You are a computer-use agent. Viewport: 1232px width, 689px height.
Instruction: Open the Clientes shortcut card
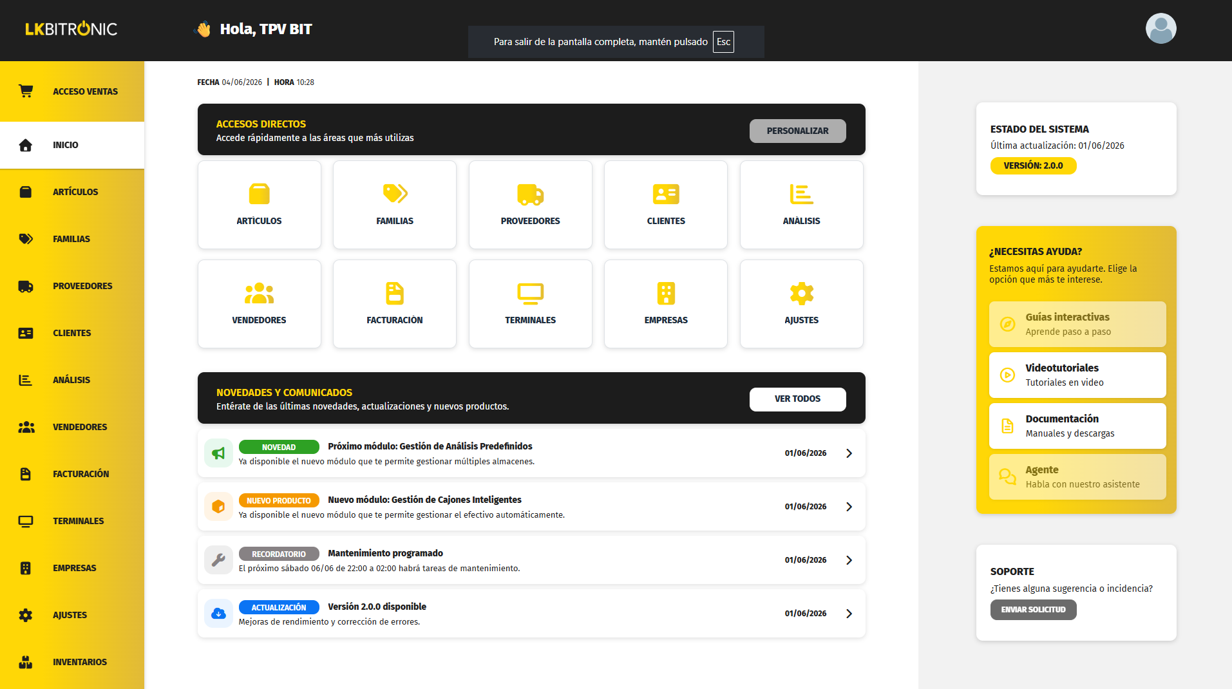(666, 205)
